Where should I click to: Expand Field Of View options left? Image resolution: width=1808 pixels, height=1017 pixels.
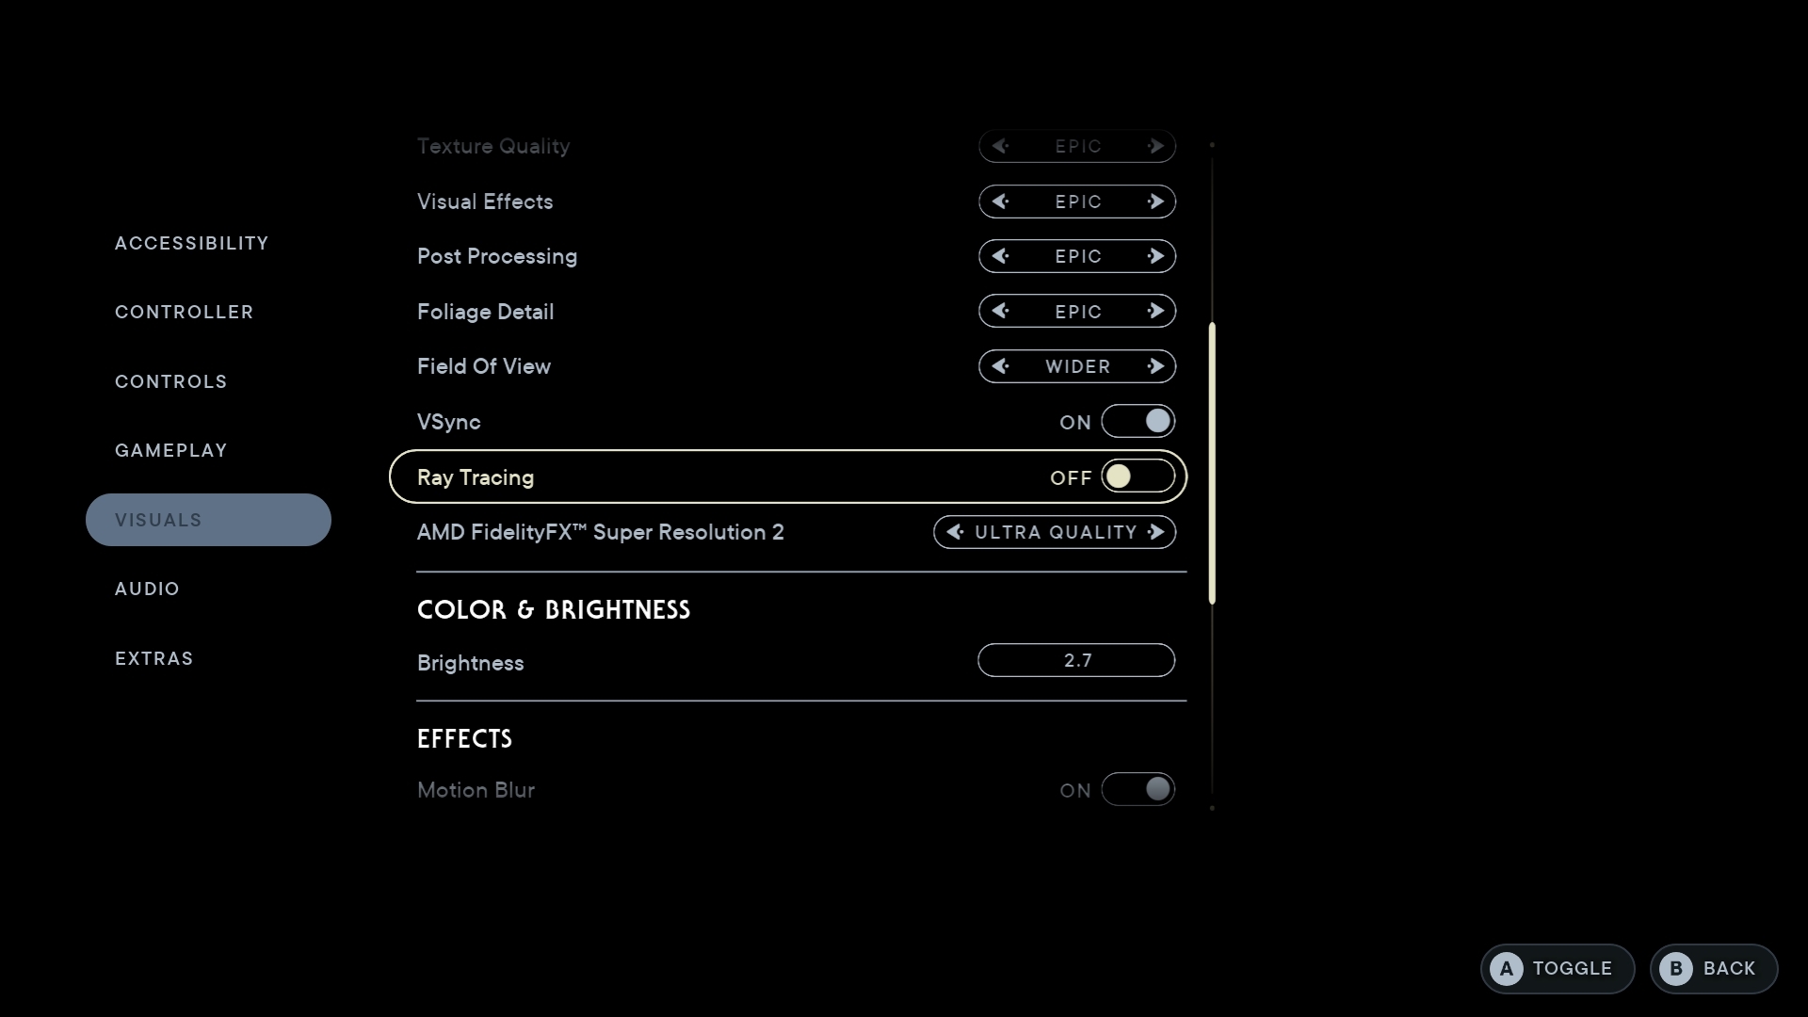tap(1001, 366)
